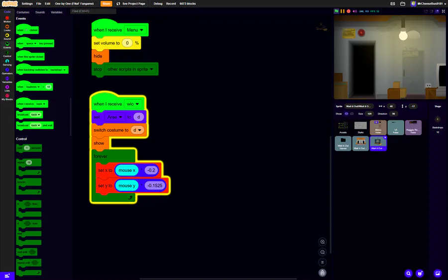Open the Sensing block category
Screen dimensions: 448x280
tap(7, 63)
